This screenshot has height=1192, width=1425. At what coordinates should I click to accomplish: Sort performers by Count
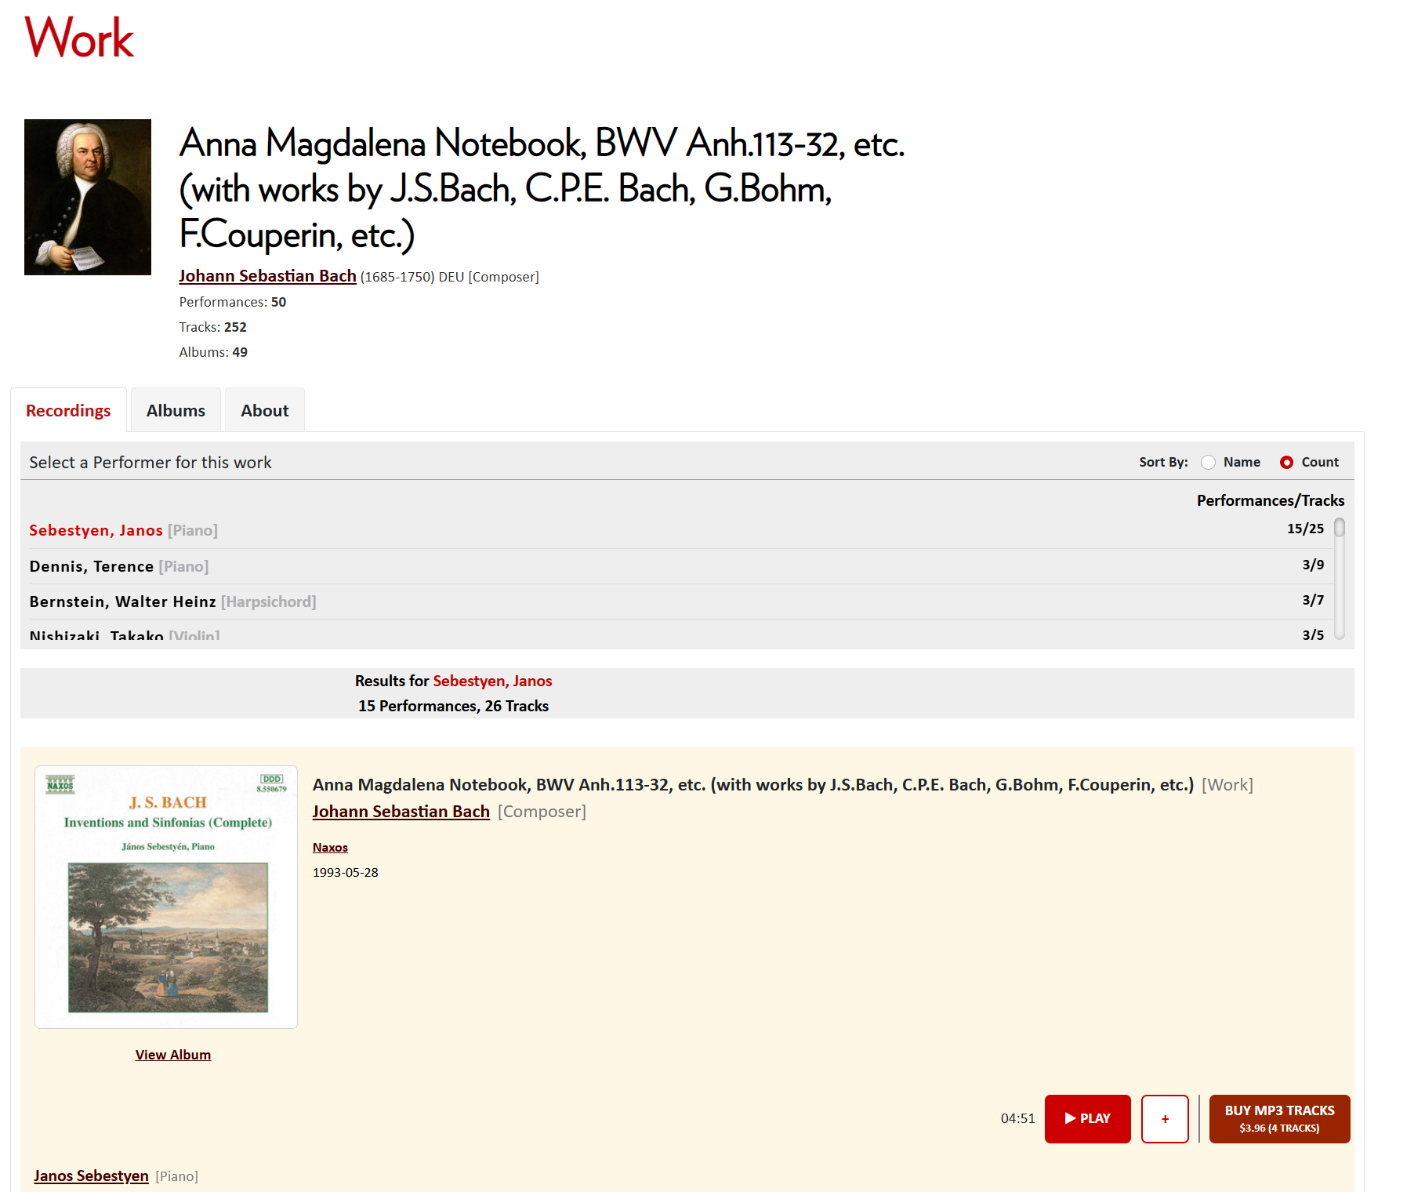(x=1286, y=463)
